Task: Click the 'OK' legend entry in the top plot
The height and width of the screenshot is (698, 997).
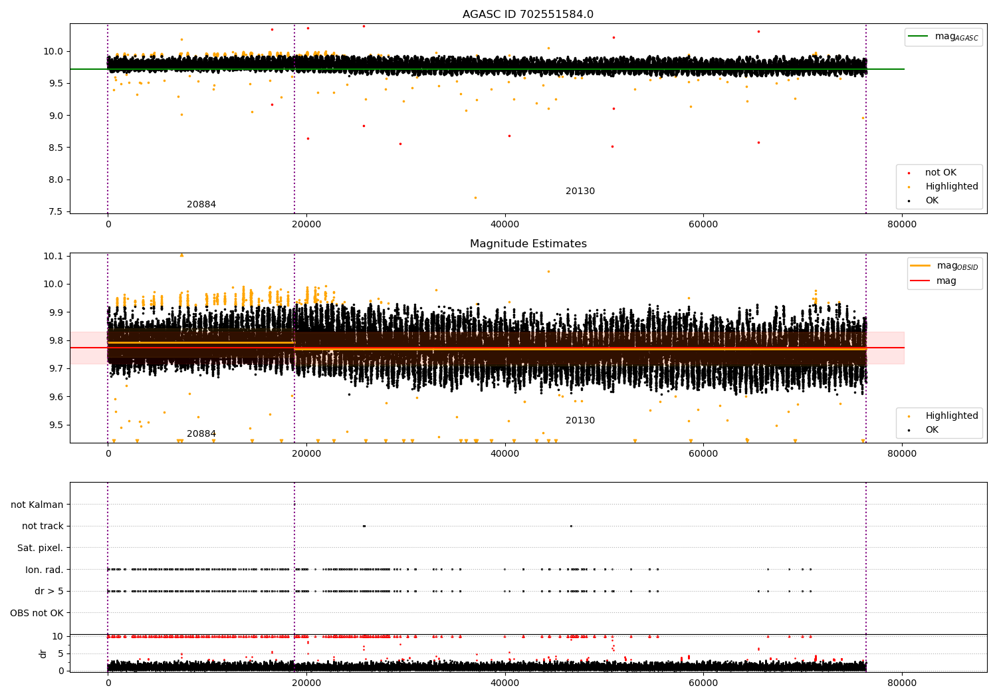Action: 923,201
